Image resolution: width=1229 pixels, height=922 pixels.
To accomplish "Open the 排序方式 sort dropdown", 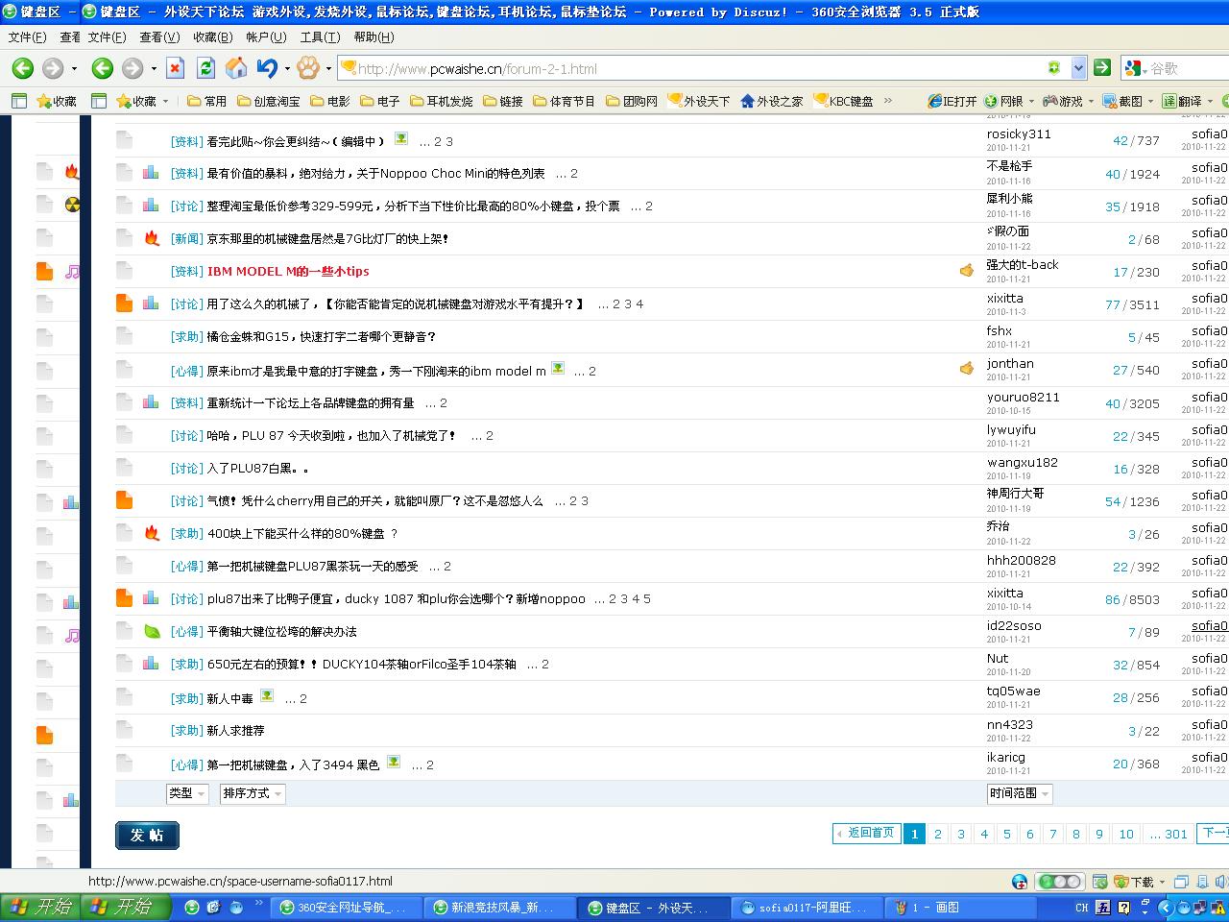I will (253, 793).
